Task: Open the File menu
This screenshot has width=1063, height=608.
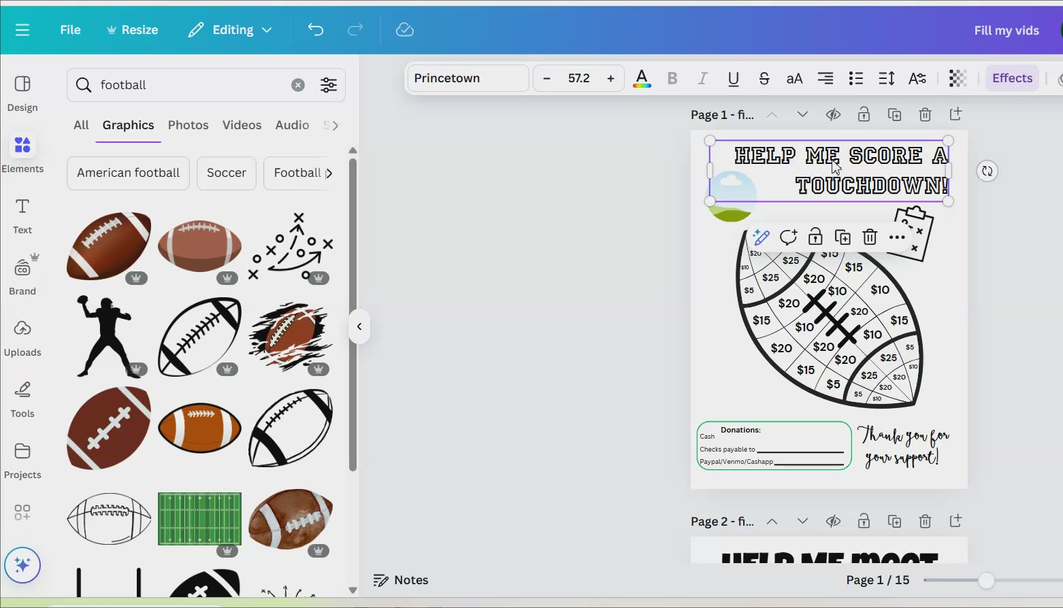Action: pyautogui.click(x=70, y=30)
